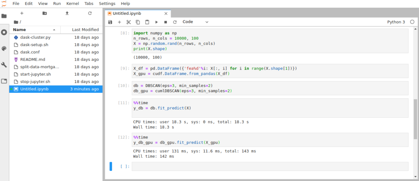
Task: Open the Run menu
Action: point(57,3)
